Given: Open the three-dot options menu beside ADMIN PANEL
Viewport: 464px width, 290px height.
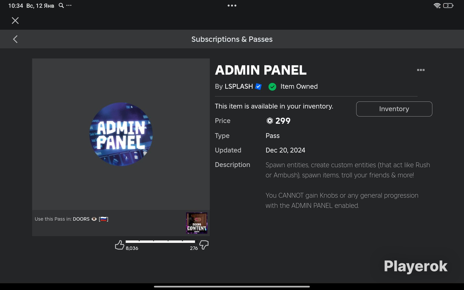Looking at the screenshot, I should coord(421,70).
